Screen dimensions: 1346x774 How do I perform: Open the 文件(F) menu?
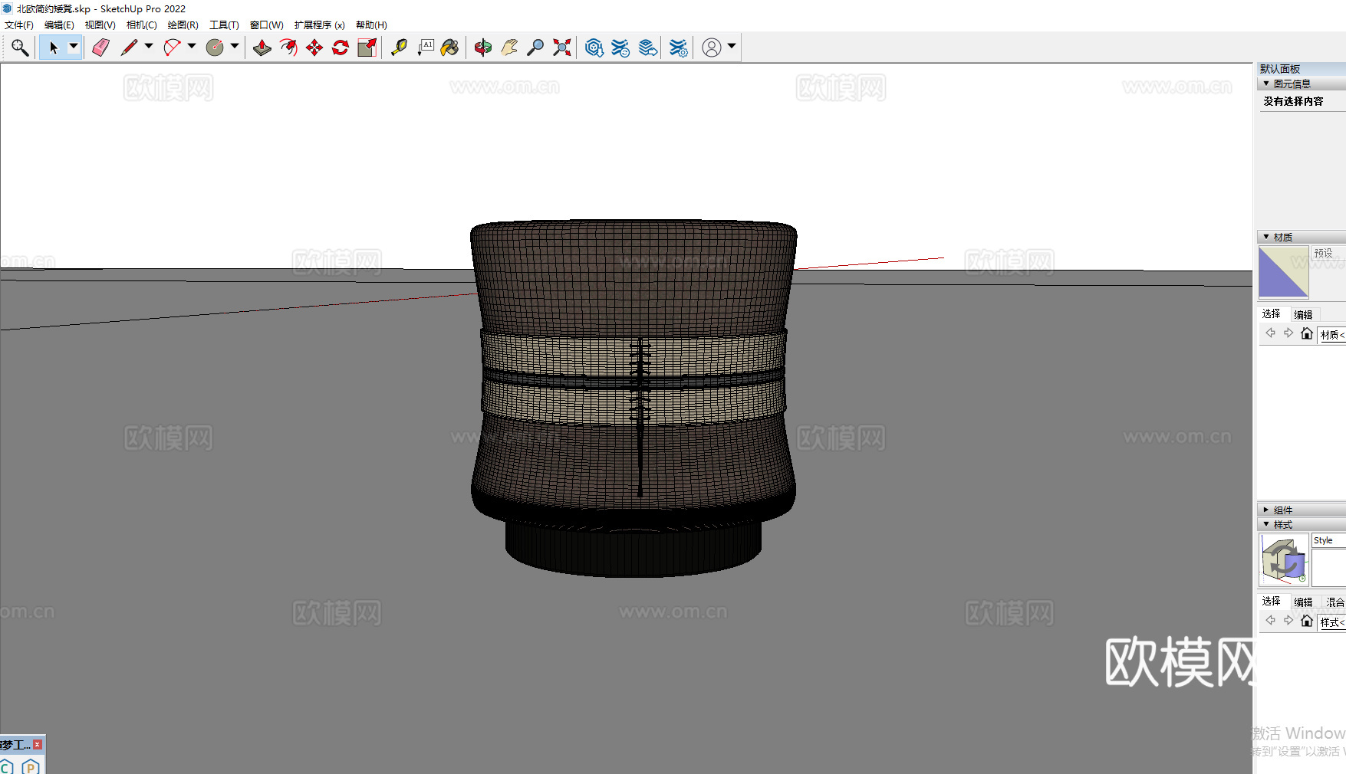19,25
